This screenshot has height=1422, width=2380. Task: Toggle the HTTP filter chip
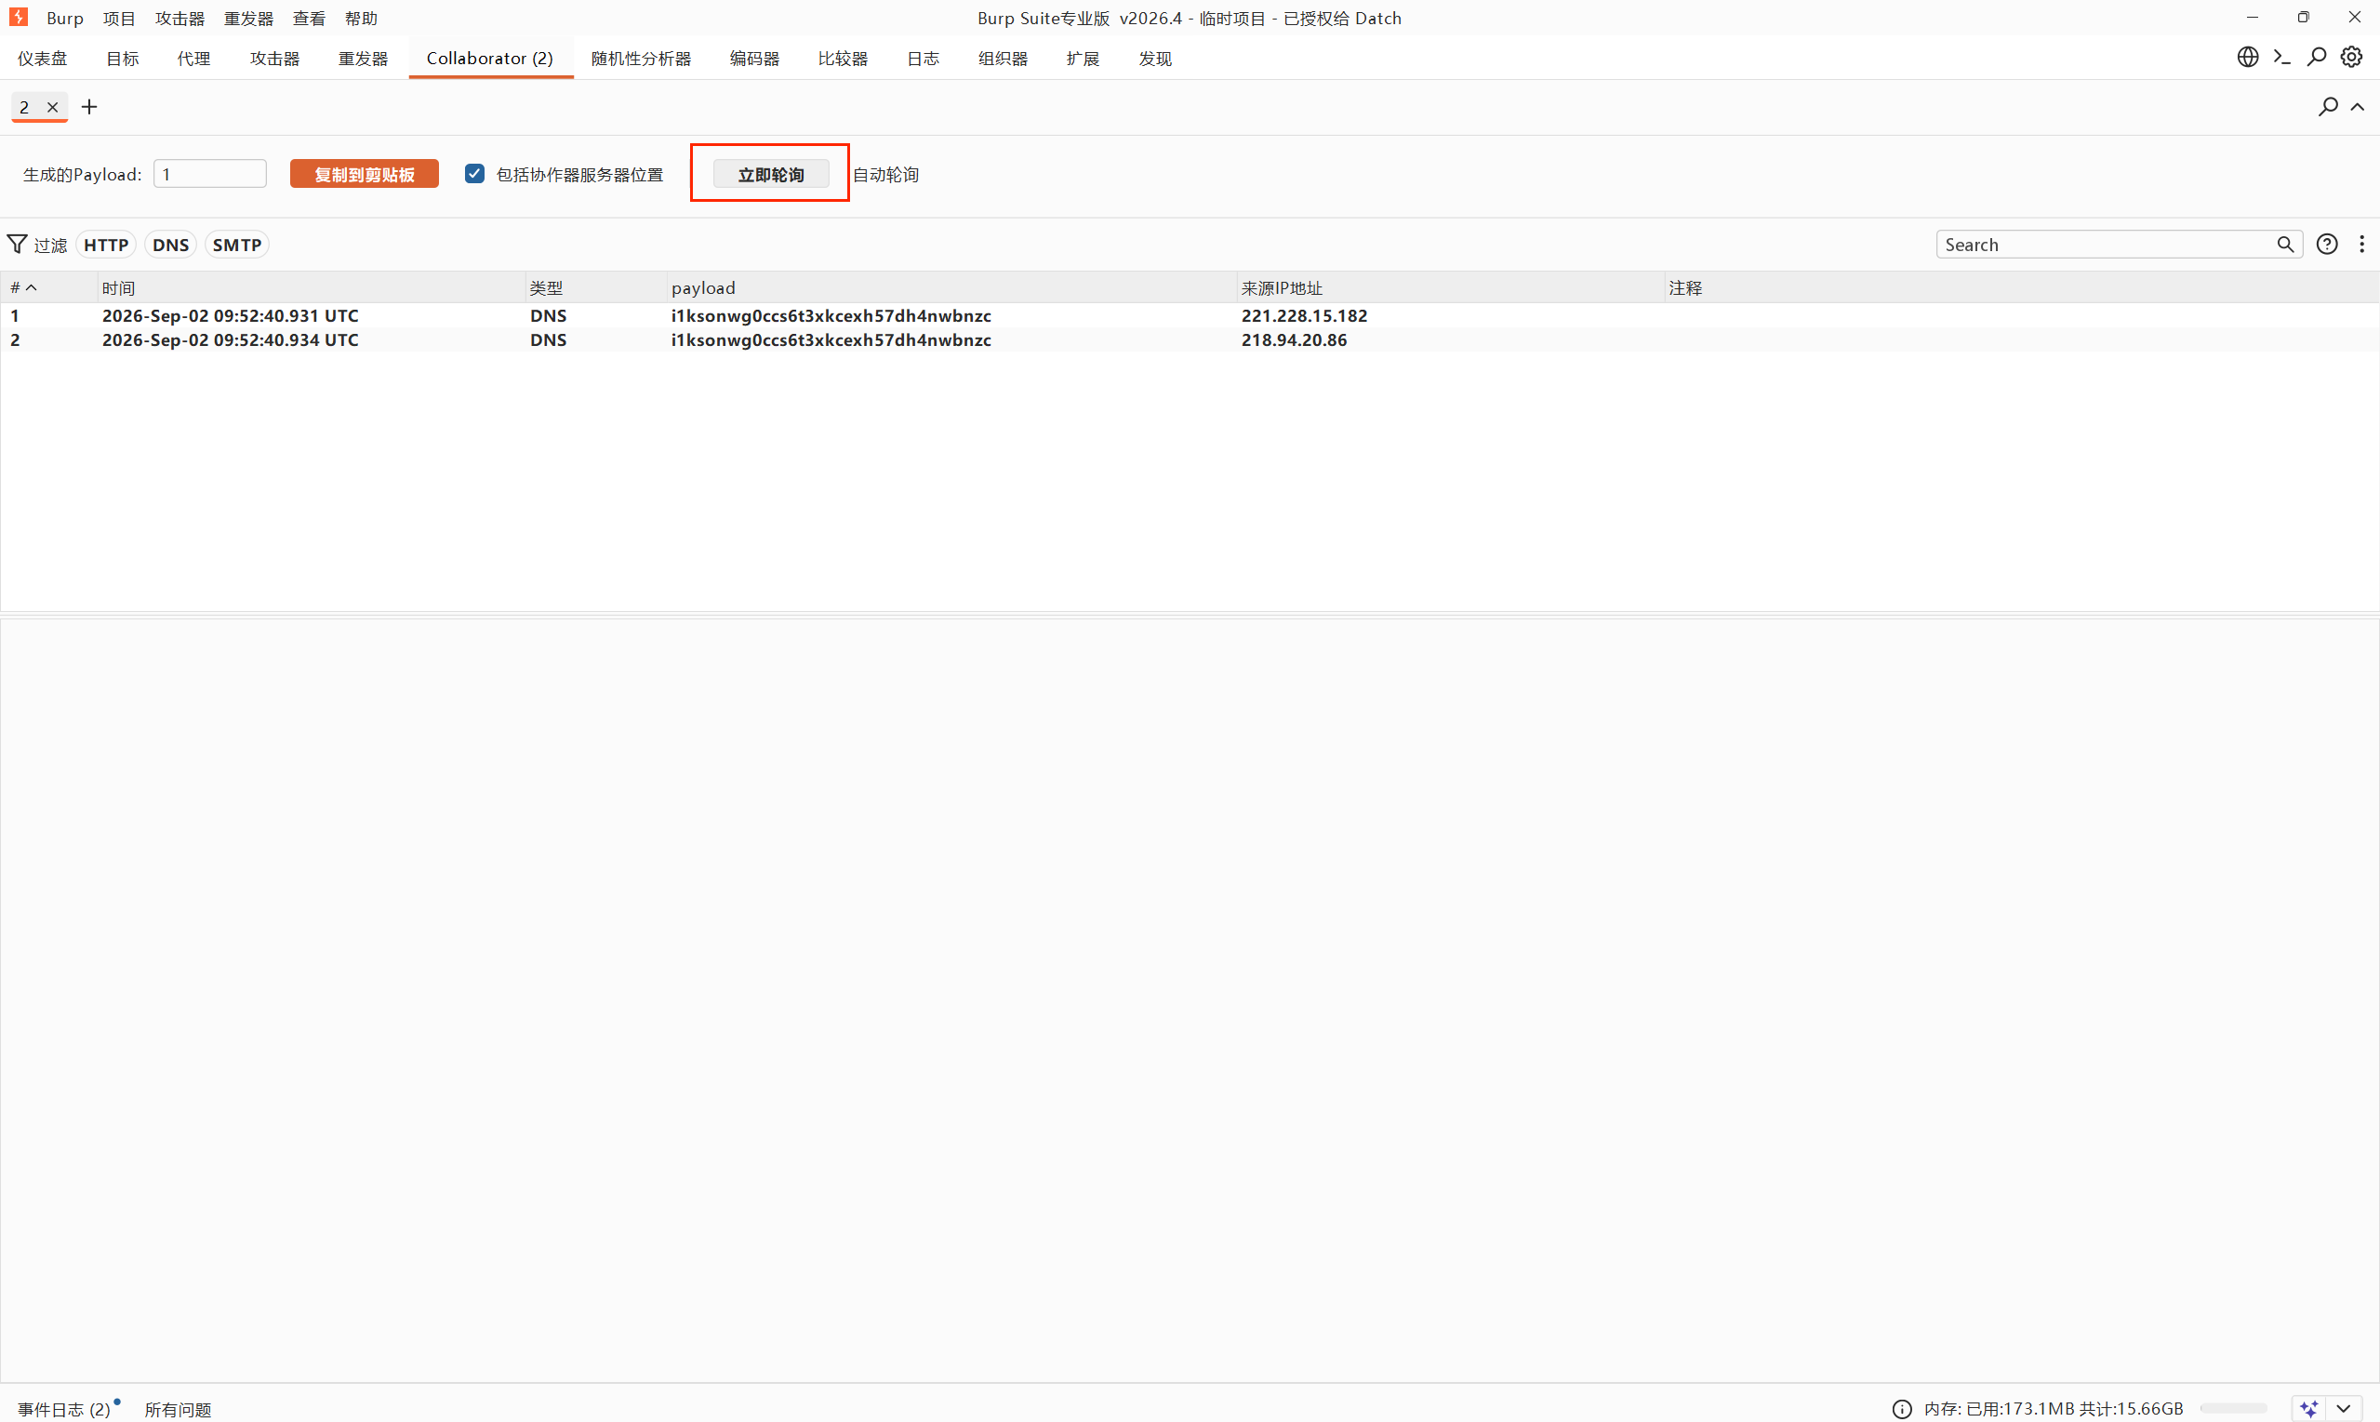[106, 245]
